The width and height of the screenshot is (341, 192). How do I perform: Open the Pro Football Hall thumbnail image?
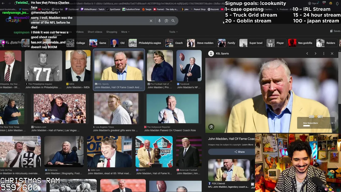(160, 66)
